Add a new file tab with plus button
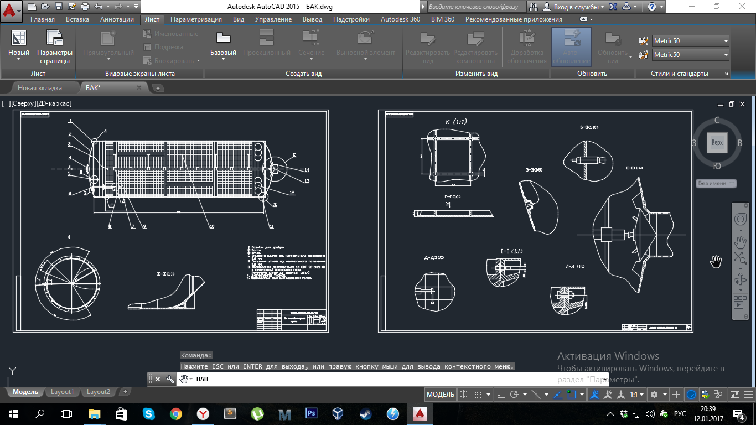The image size is (756, 425). pyautogui.click(x=158, y=88)
